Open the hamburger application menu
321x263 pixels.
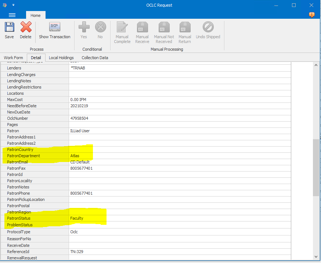(x=12, y=15)
